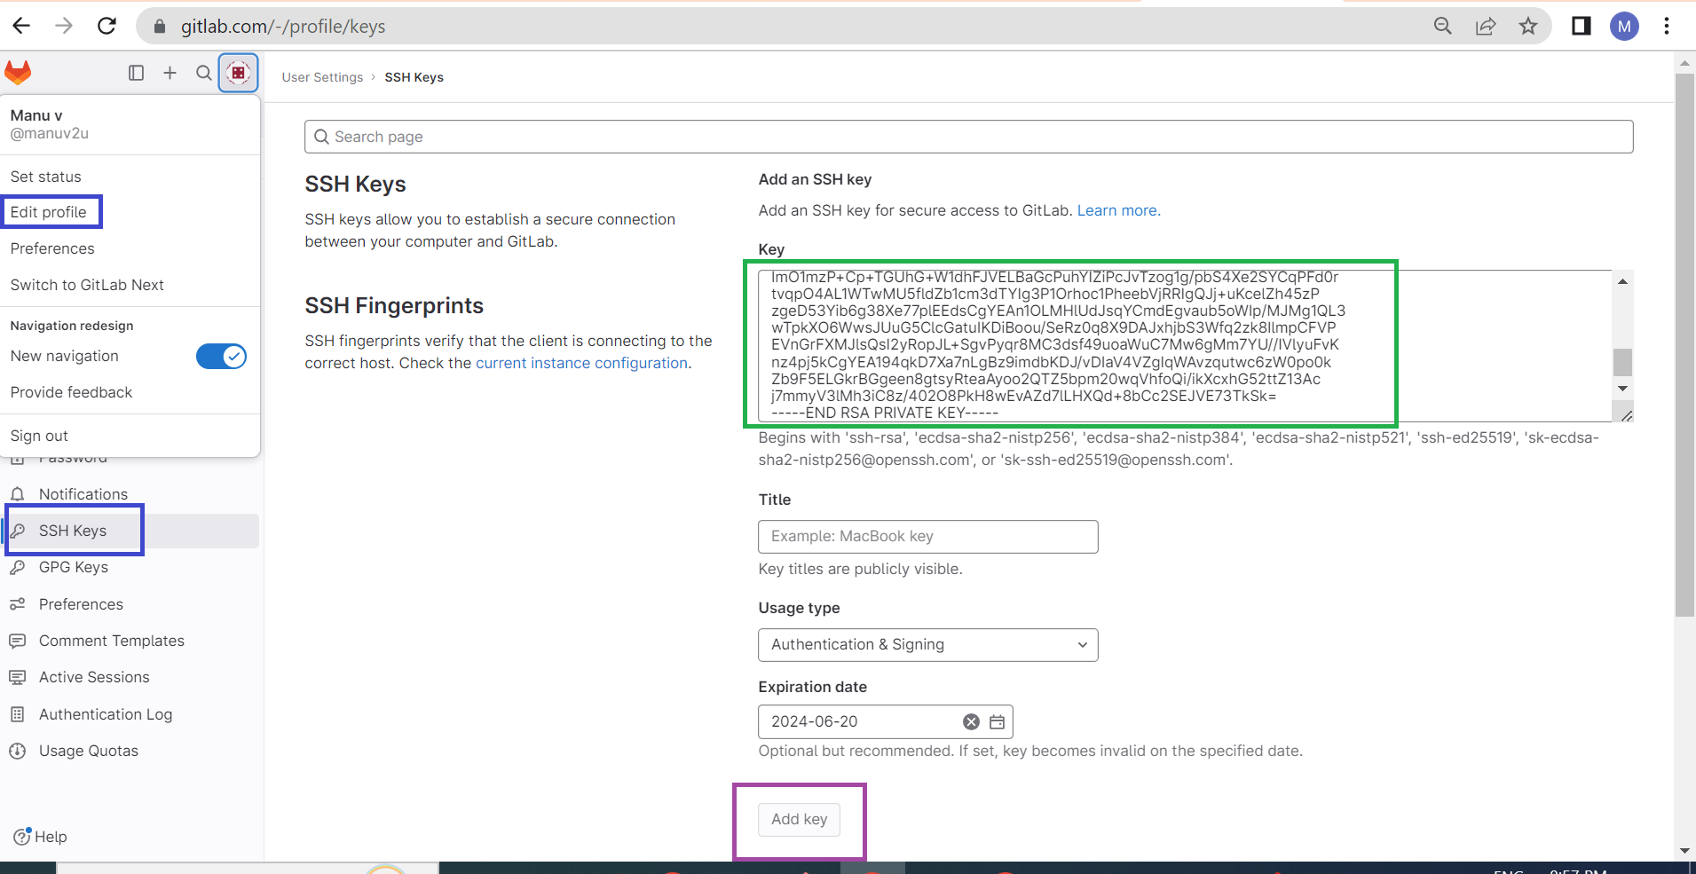Bookmark this page with star icon
Image resolution: width=1696 pixels, height=874 pixels.
[1528, 27]
